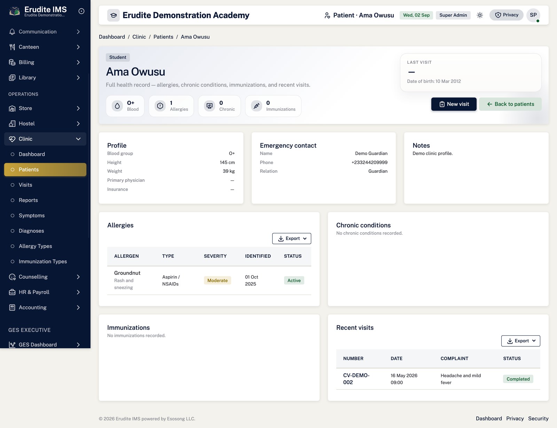
Task: Click the Store building icon
Action: [x=12, y=108]
